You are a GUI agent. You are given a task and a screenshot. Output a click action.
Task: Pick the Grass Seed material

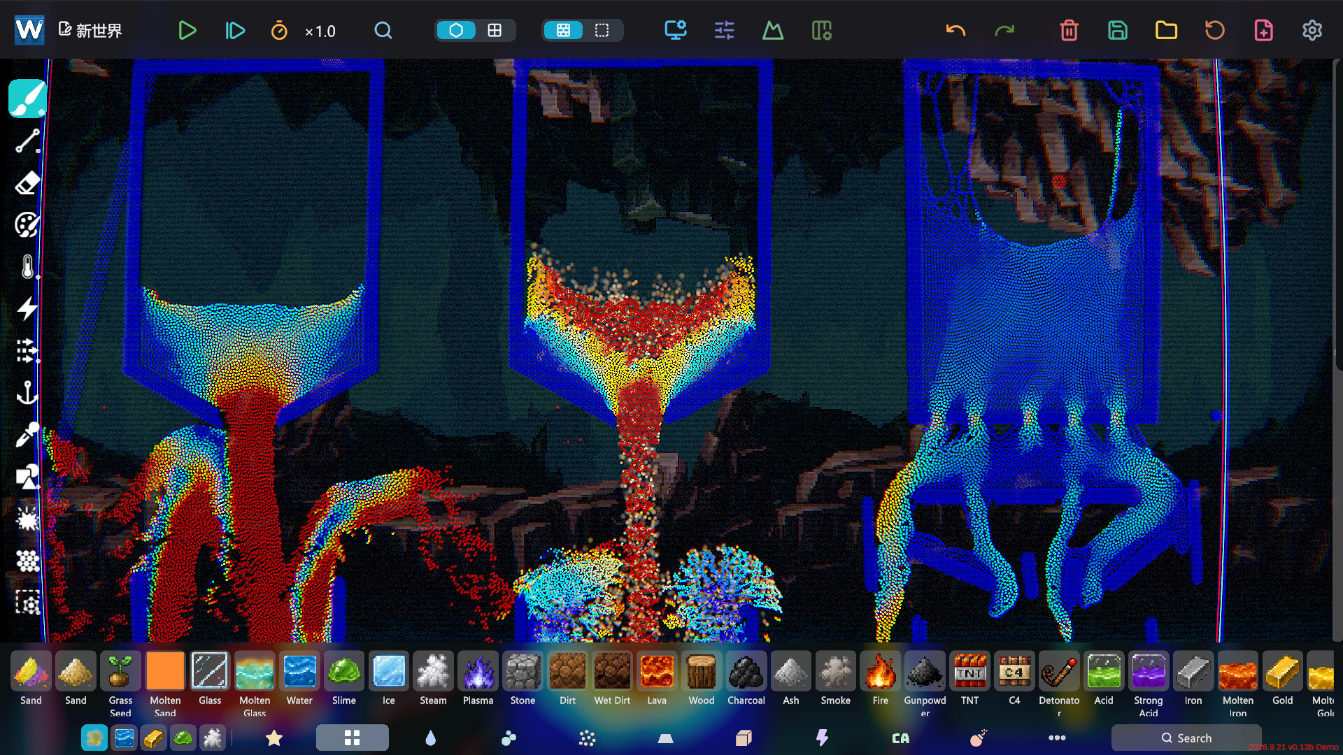tap(120, 672)
